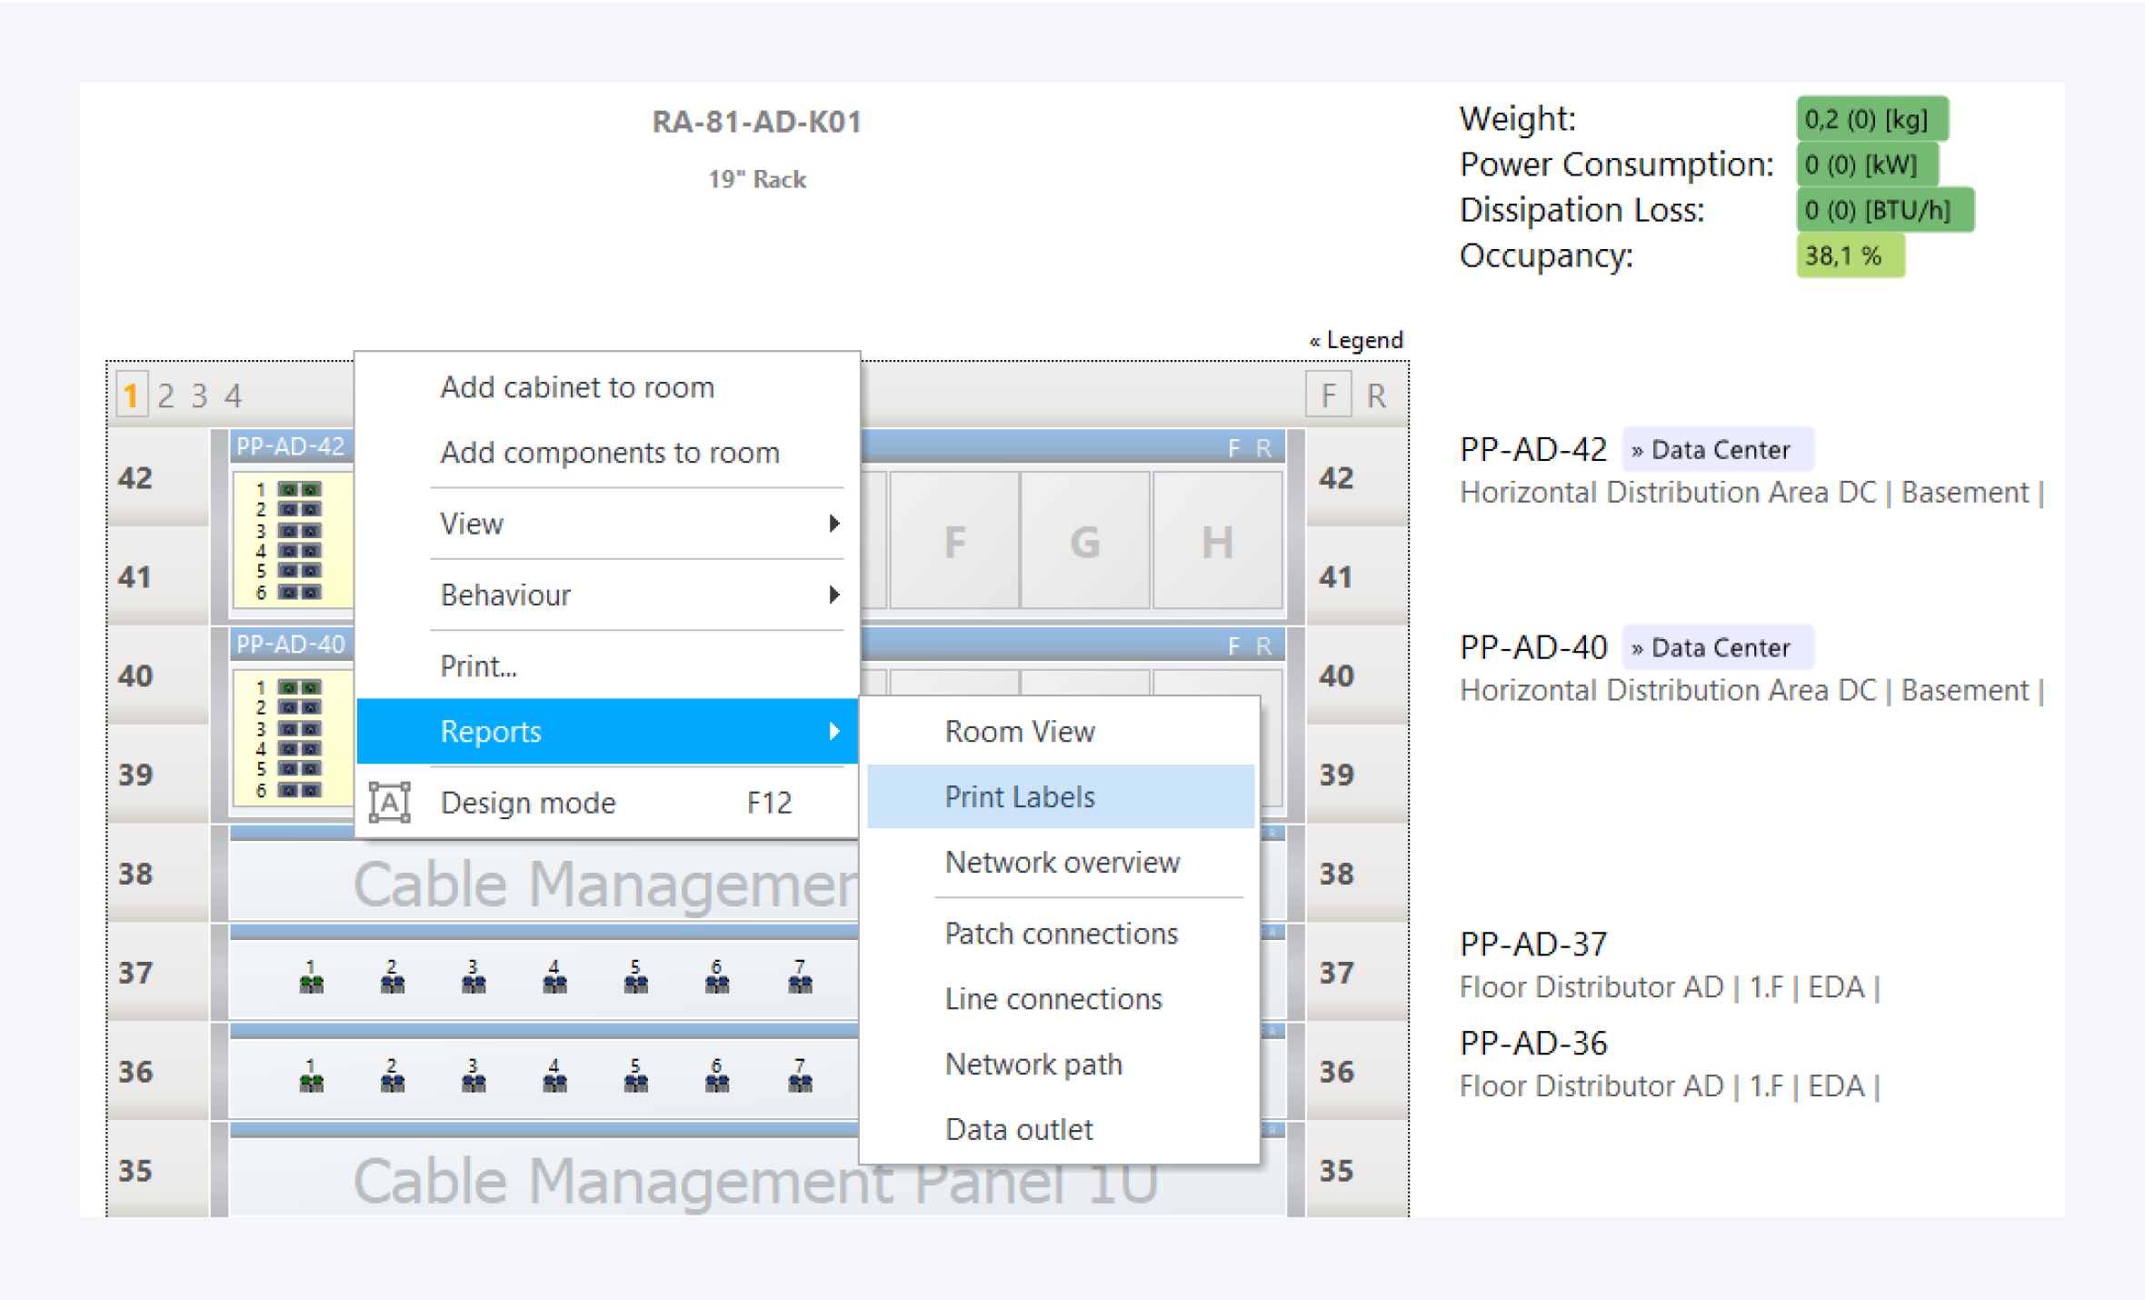The width and height of the screenshot is (2145, 1300).
Task: Choose Print Labels from Reports submenu
Action: pos(1020,797)
